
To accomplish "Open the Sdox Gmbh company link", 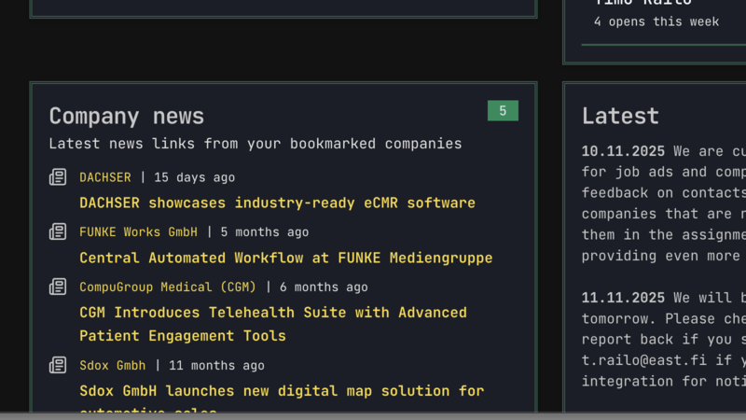I will point(113,365).
